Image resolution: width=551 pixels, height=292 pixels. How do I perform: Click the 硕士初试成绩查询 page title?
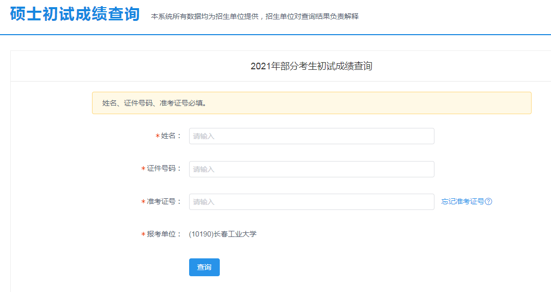pyautogui.click(x=75, y=14)
